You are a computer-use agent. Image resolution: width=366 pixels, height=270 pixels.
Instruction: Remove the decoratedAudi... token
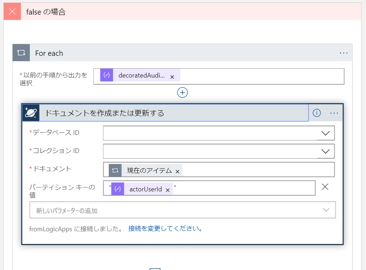(172, 77)
